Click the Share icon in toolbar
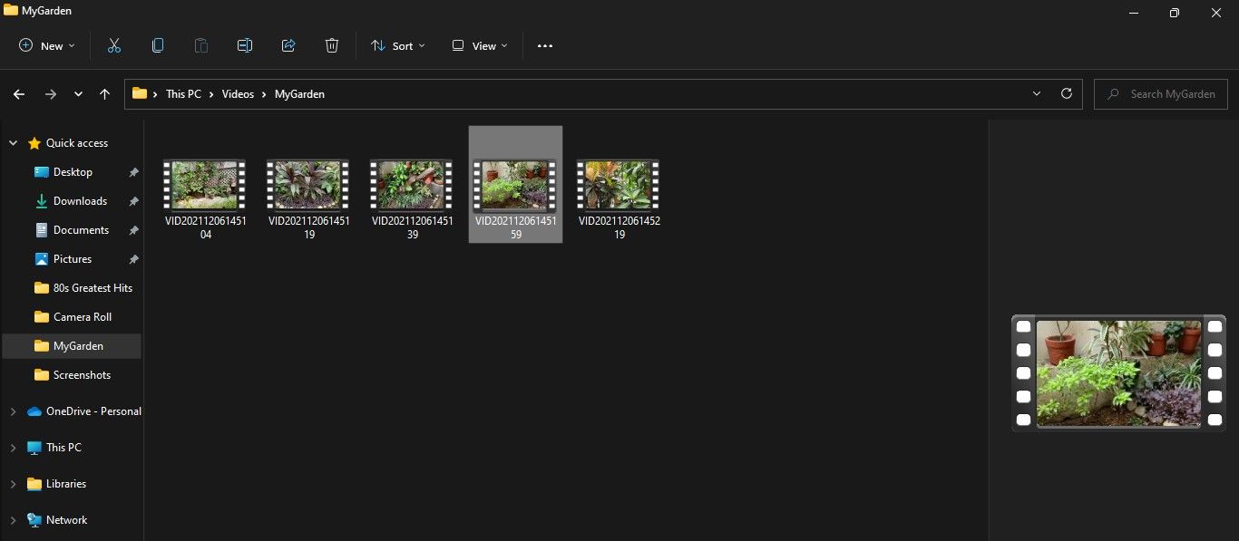 [x=288, y=45]
